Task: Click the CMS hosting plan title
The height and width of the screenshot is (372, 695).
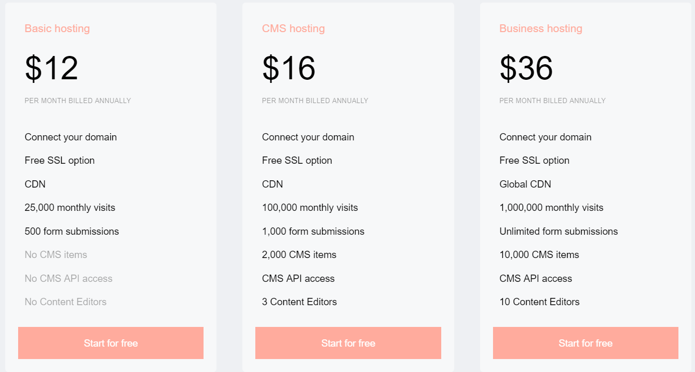Action: (x=294, y=28)
